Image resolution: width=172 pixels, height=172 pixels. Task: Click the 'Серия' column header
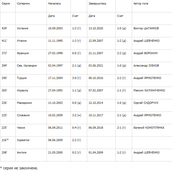point(6,4)
